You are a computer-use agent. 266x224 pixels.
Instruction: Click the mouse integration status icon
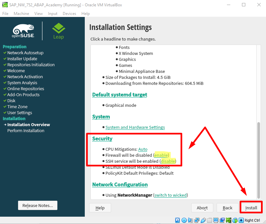[235, 220]
